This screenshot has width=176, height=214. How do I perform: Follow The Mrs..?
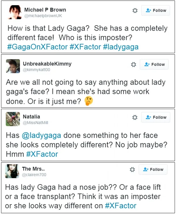[153, 169]
